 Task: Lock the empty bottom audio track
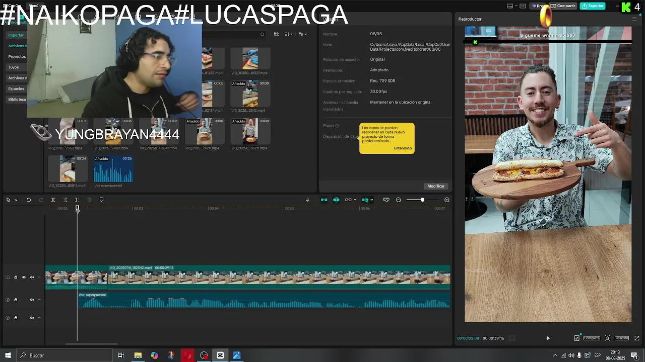[x=16, y=318]
